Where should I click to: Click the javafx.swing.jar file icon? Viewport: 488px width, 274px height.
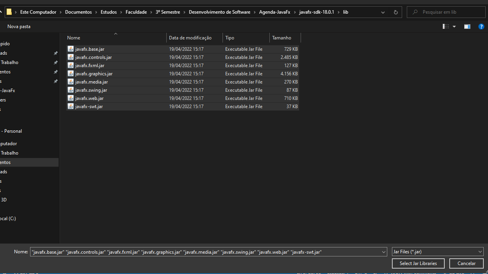tap(71, 90)
